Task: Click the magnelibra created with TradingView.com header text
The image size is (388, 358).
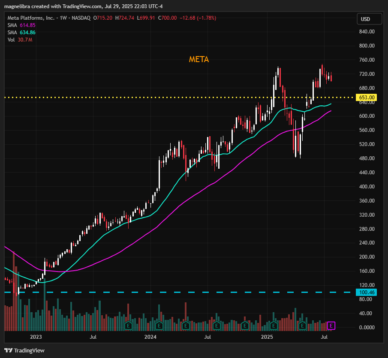Action: pyautogui.click(x=84, y=6)
